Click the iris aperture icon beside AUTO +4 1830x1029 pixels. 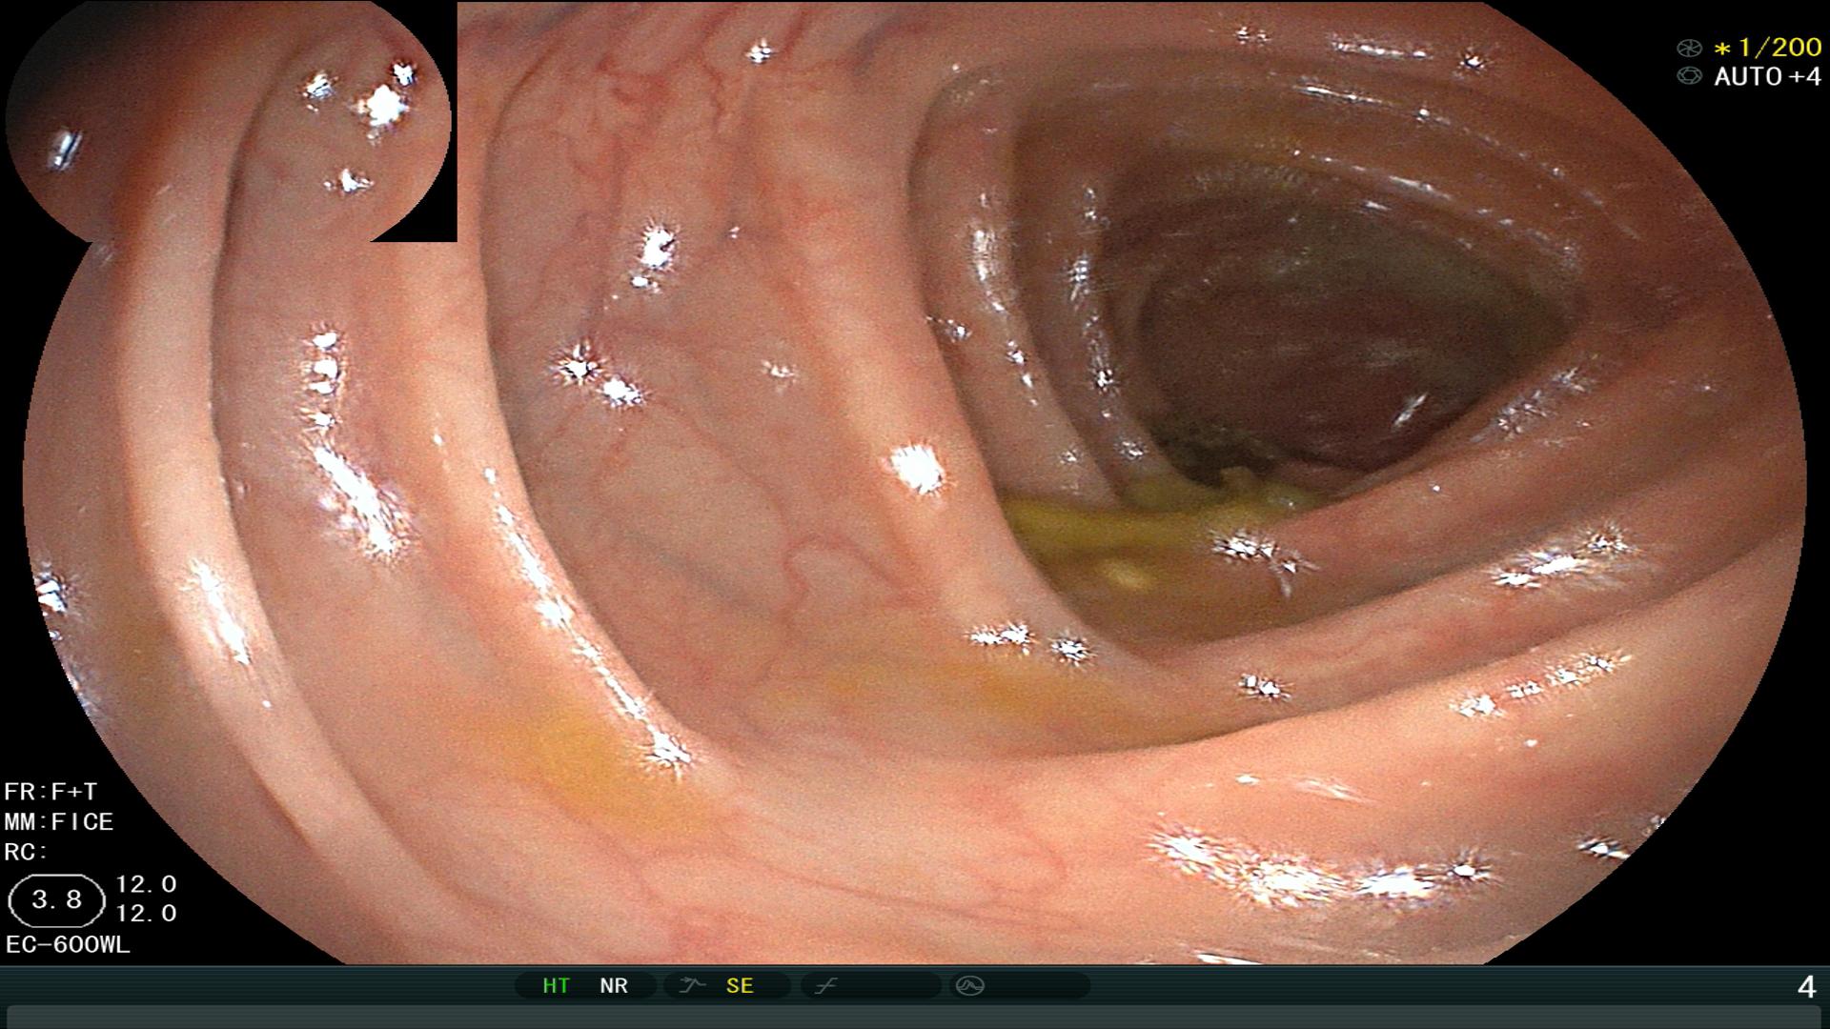pyautogui.click(x=1689, y=76)
